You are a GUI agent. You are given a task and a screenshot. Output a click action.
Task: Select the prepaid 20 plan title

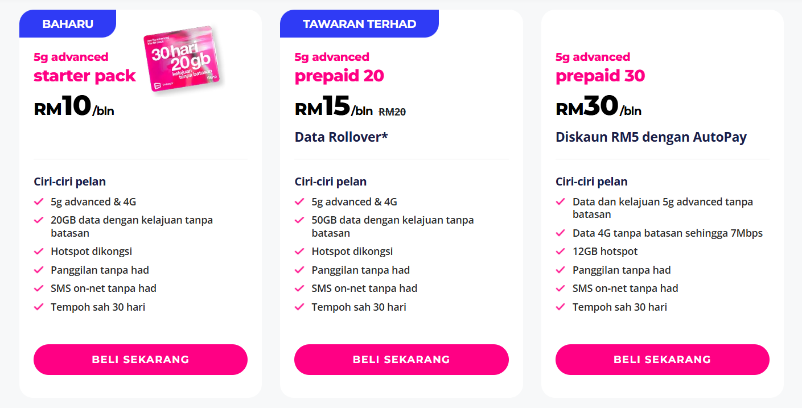pos(339,76)
